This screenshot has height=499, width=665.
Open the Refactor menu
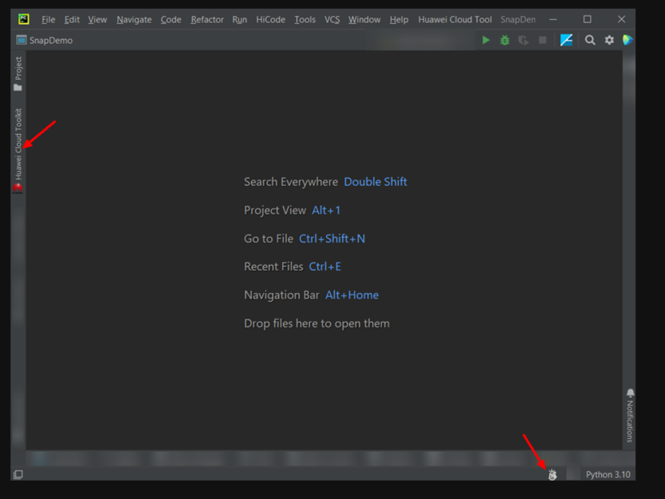coord(207,19)
